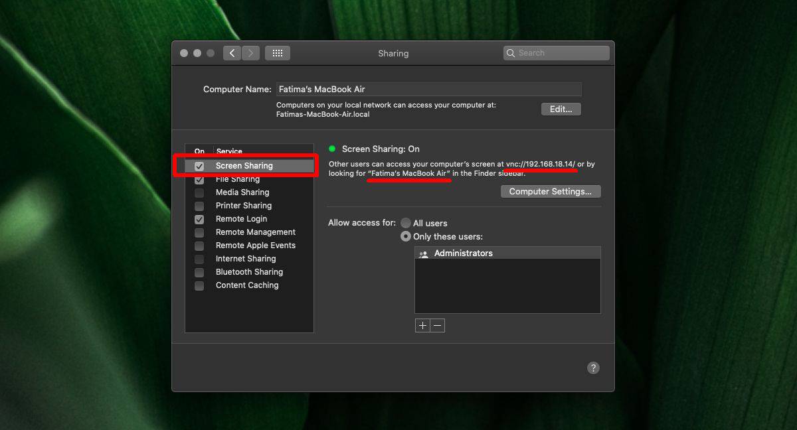Image resolution: width=797 pixels, height=430 pixels.
Task: Show all preferences with the grid icon
Action: point(278,53)
